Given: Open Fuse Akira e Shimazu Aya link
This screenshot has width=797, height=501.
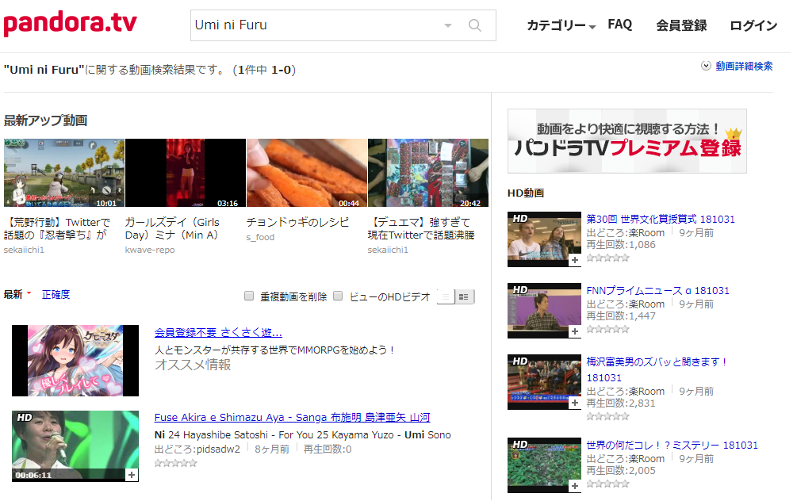Looking at the screenshot, I should [293, 418].
